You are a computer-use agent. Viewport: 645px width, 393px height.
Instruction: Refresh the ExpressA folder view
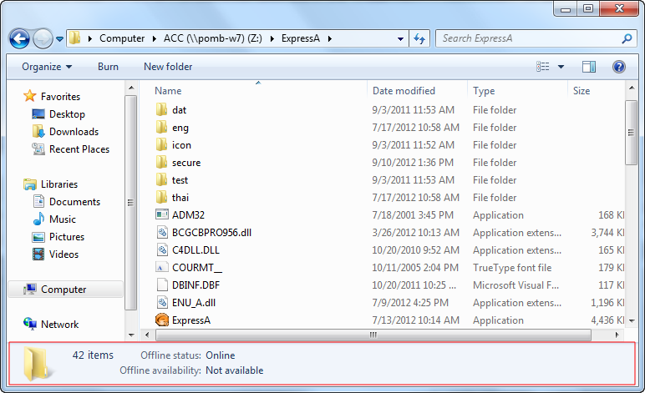tap(419, 38)
